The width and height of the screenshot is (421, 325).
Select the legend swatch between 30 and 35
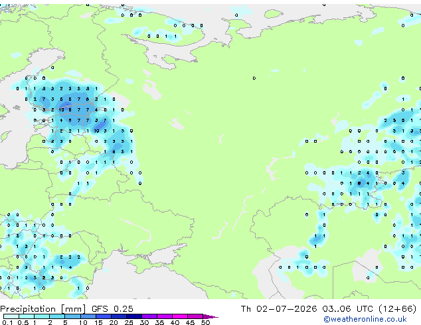coord(149,316)
